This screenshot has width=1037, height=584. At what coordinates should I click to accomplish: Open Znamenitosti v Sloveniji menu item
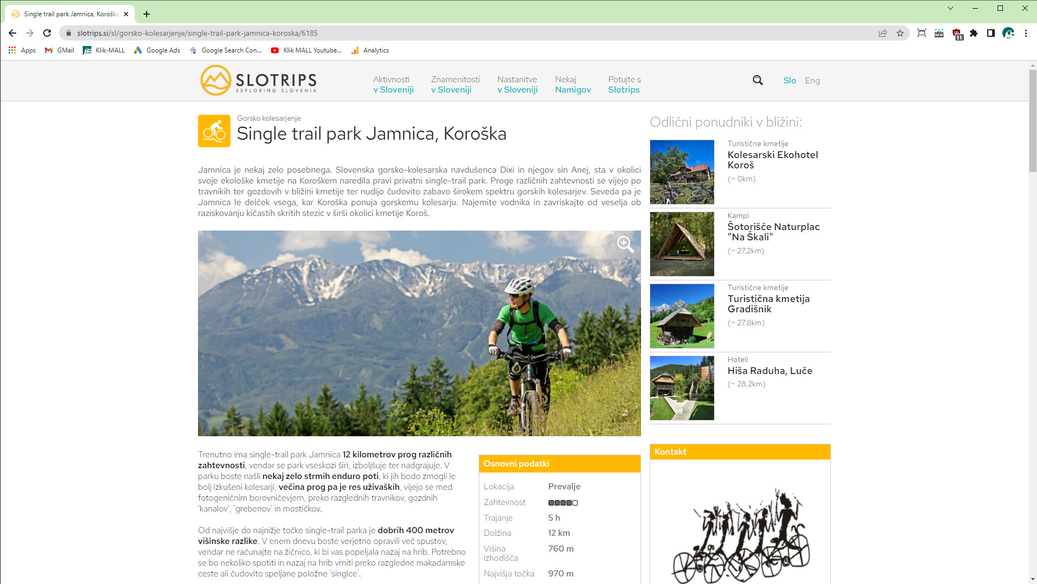tap(455, 84)
